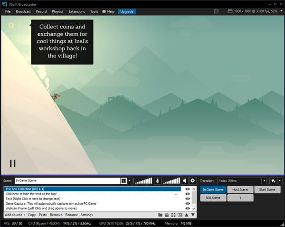This screenshot has width=285, height=227.
Task: Adjust the speaker volume slider
Action: tap(171, 180)
